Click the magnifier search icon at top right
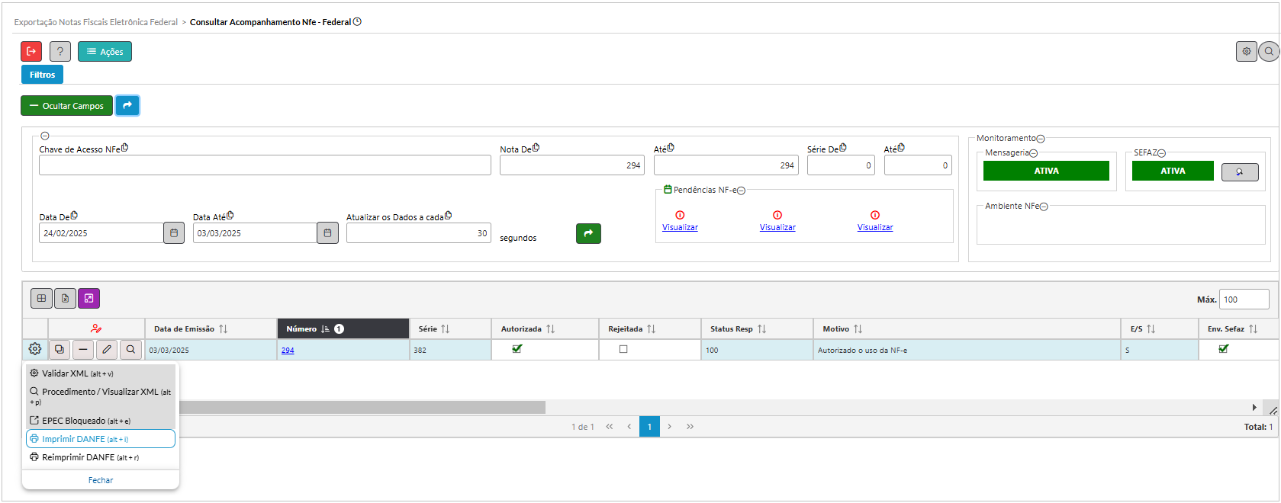The image size is (1281, 503). pos(1269,52)
